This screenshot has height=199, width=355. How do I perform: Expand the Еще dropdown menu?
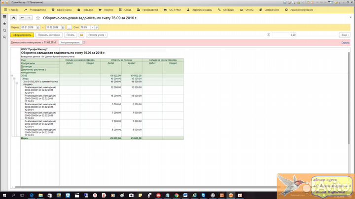(344, 35)
